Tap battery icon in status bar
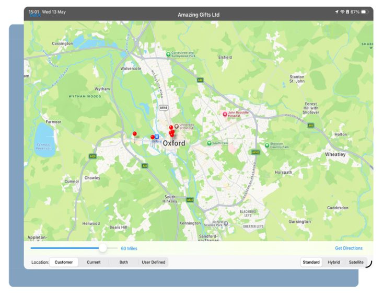The width and height of the screenshot is (383, 294). pyautogui.click(x=364, y=12)
